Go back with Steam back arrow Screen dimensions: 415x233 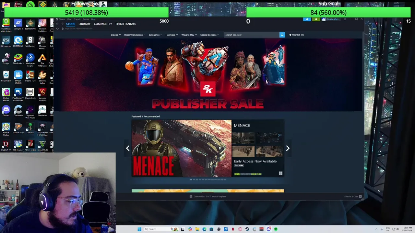[57, 24]
